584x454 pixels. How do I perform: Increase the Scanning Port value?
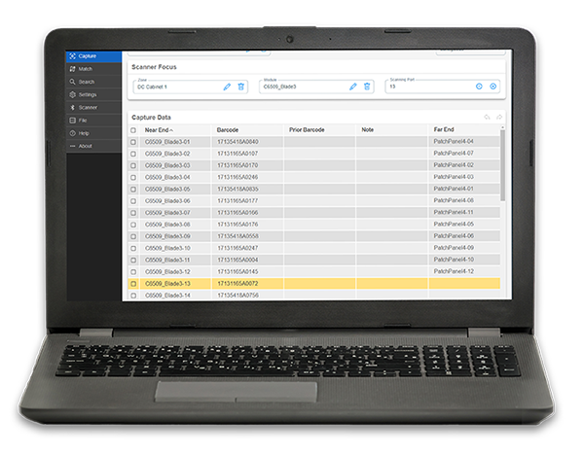point(493,87)
